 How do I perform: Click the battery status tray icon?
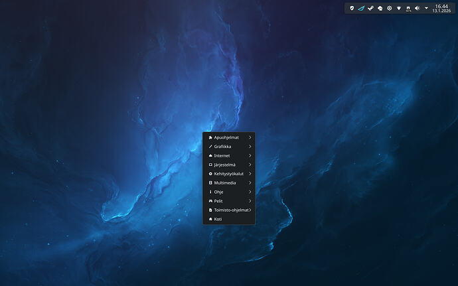(x=408, y=8)
